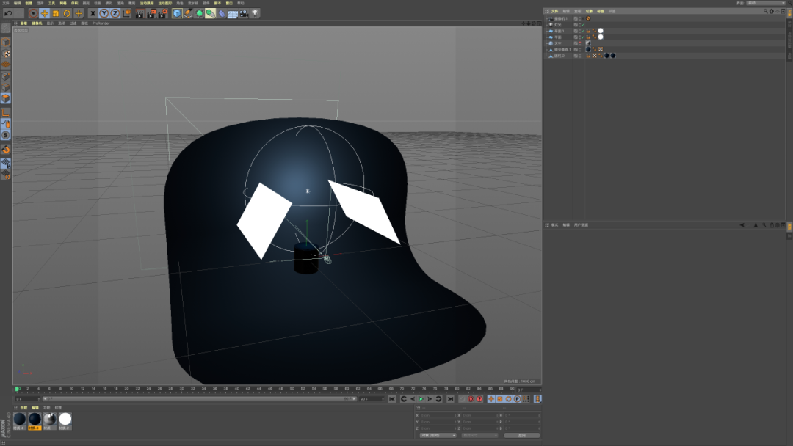Select the Scale tool in the top toolbar
Viewport: 793px width, 446px height.
(x=56, y=14)
